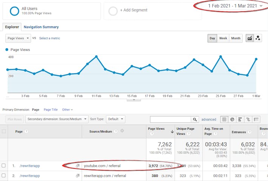Open the Secondary dimension dropdown
This screenshot has width=268, height=181.
pos(57,119)
